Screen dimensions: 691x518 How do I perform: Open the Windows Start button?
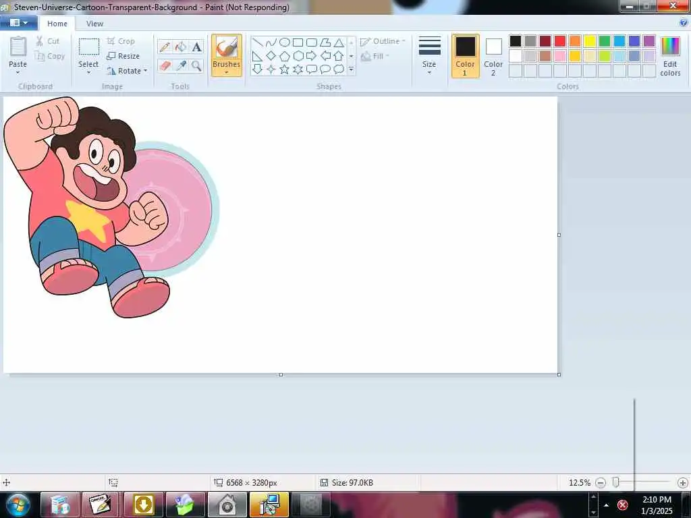click(18, 505)
